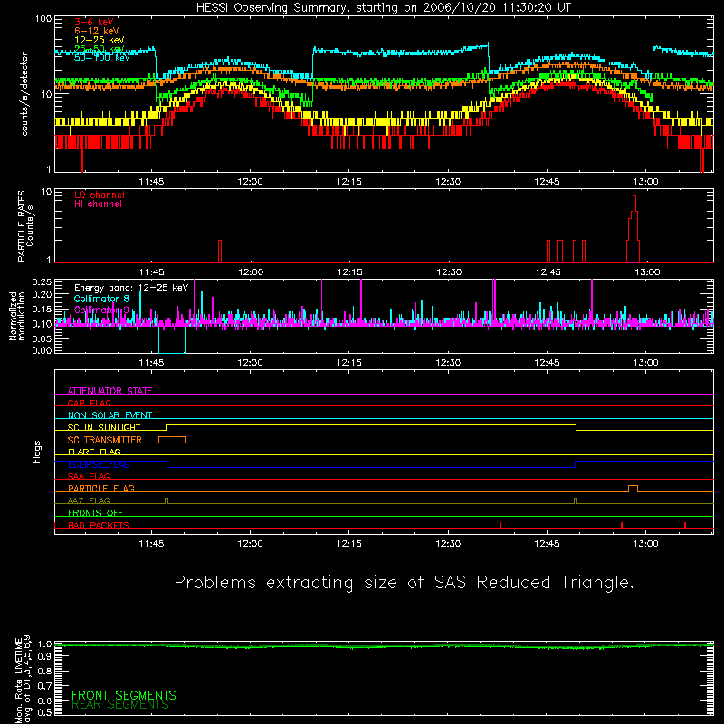This screenshot has height=724, width=724.
Task: Click the Mon. Rate LIVETIME axis title
Action: [24, 679]
